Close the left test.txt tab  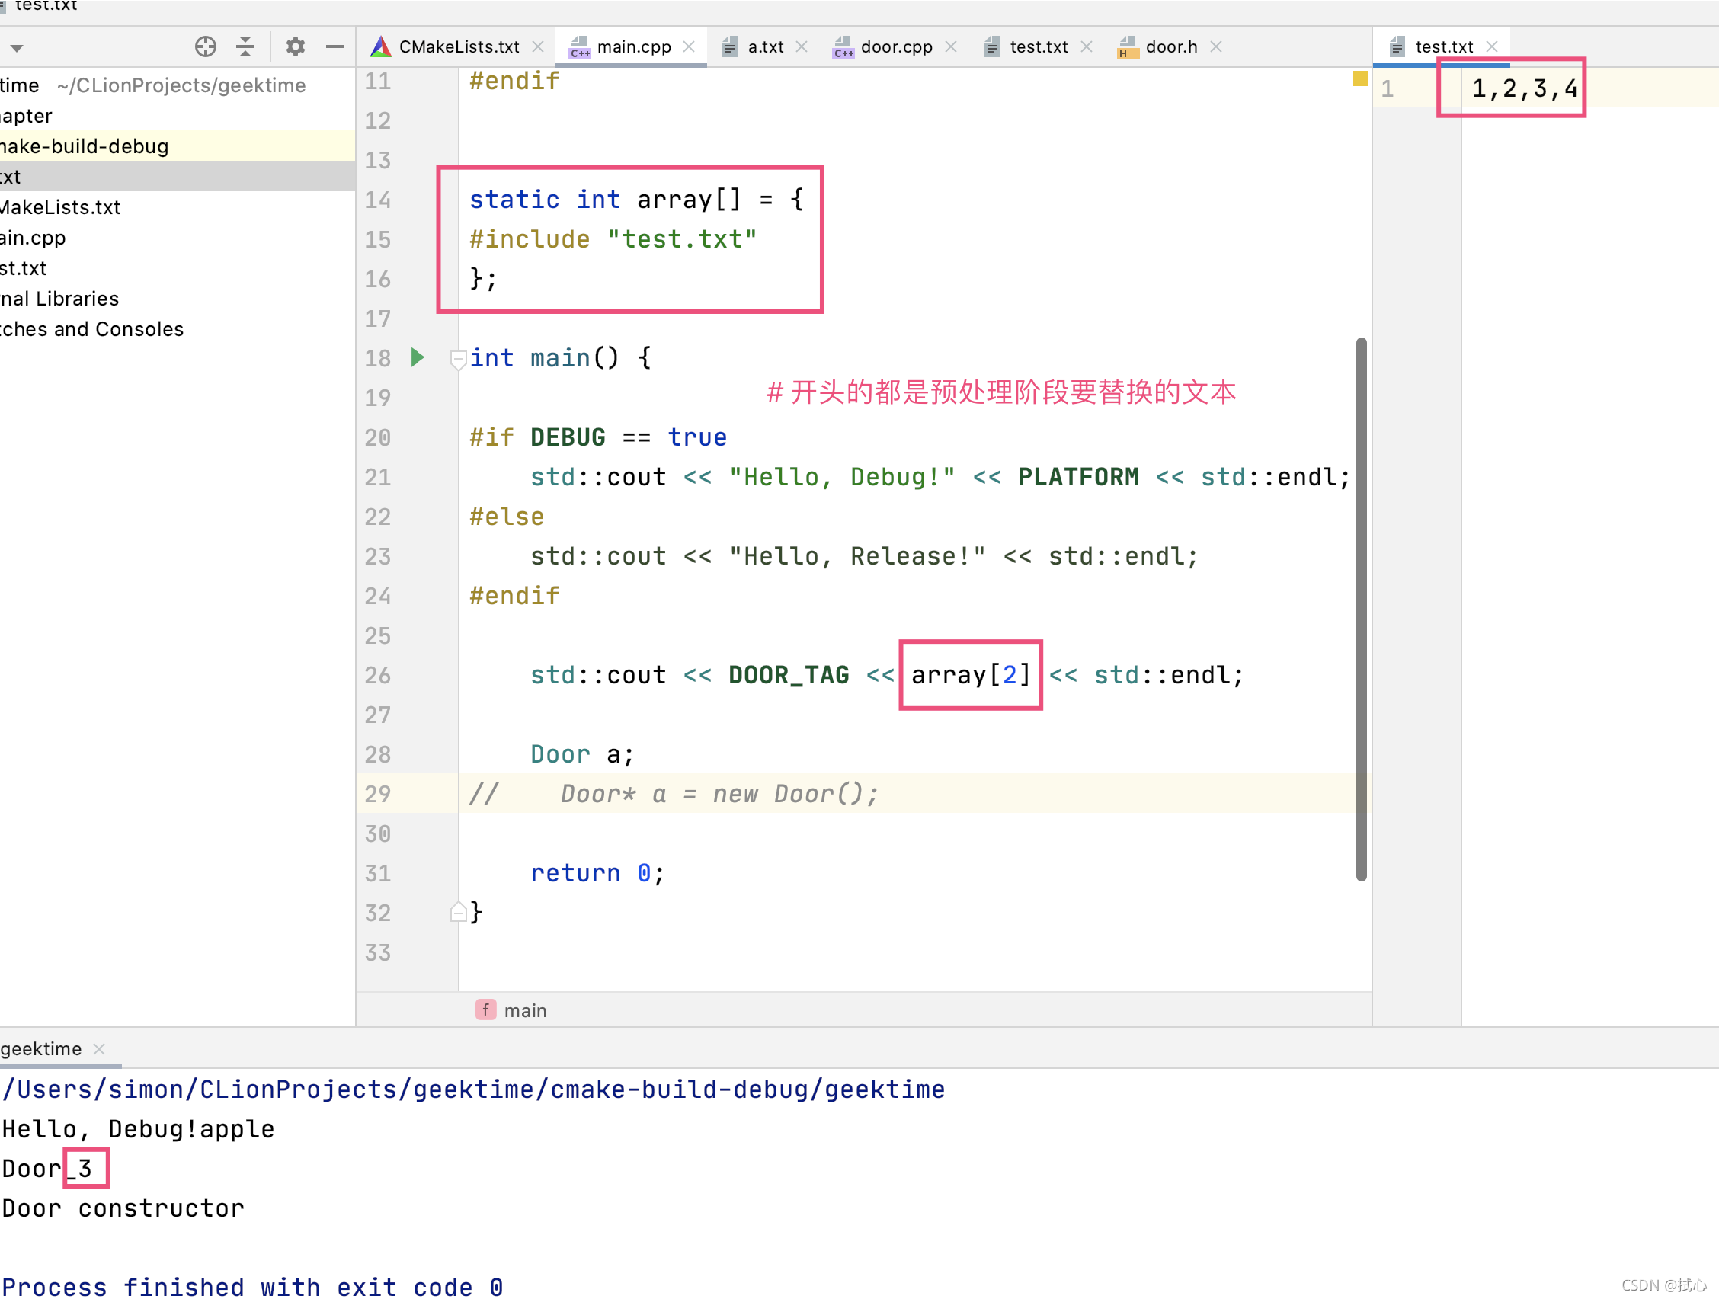click(1087, 46)
